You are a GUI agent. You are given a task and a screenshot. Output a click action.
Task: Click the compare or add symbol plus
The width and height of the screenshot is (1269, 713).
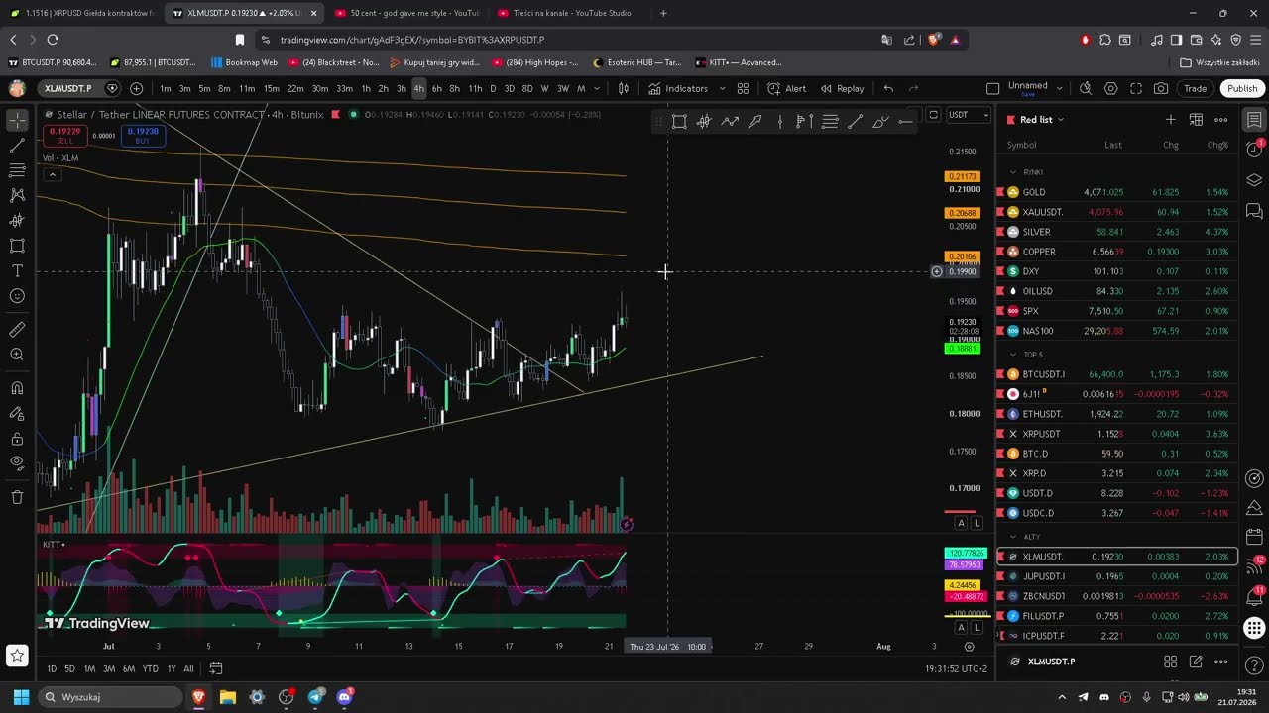coord(136,88)
